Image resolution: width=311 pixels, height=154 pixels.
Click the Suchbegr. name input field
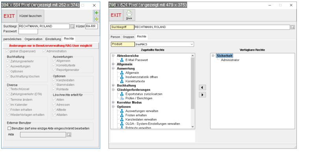(44, 26)
